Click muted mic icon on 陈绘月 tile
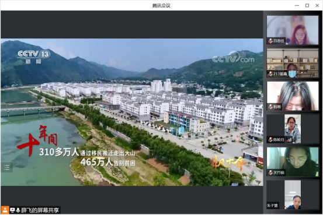 tap(270, 140)
